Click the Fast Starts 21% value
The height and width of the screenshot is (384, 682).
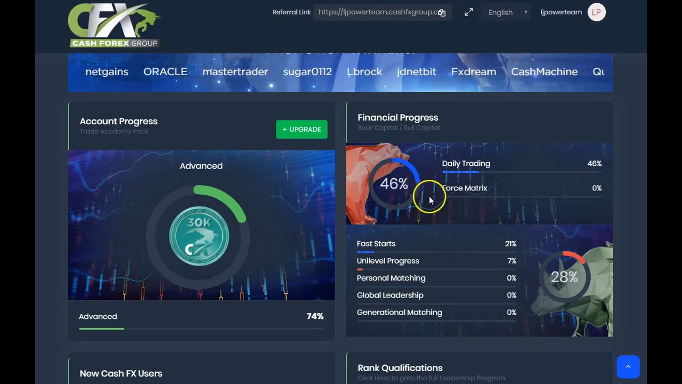[x=510, y=244]
